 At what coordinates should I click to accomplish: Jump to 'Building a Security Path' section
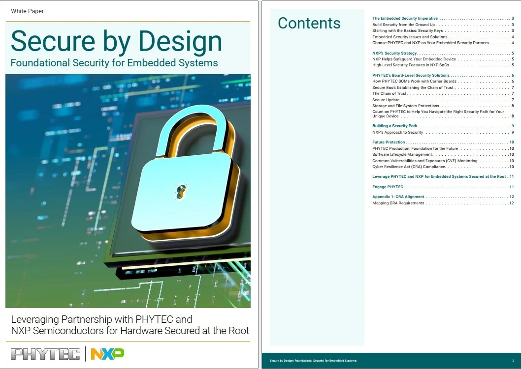pyautogui.click(x=443, y=126)
